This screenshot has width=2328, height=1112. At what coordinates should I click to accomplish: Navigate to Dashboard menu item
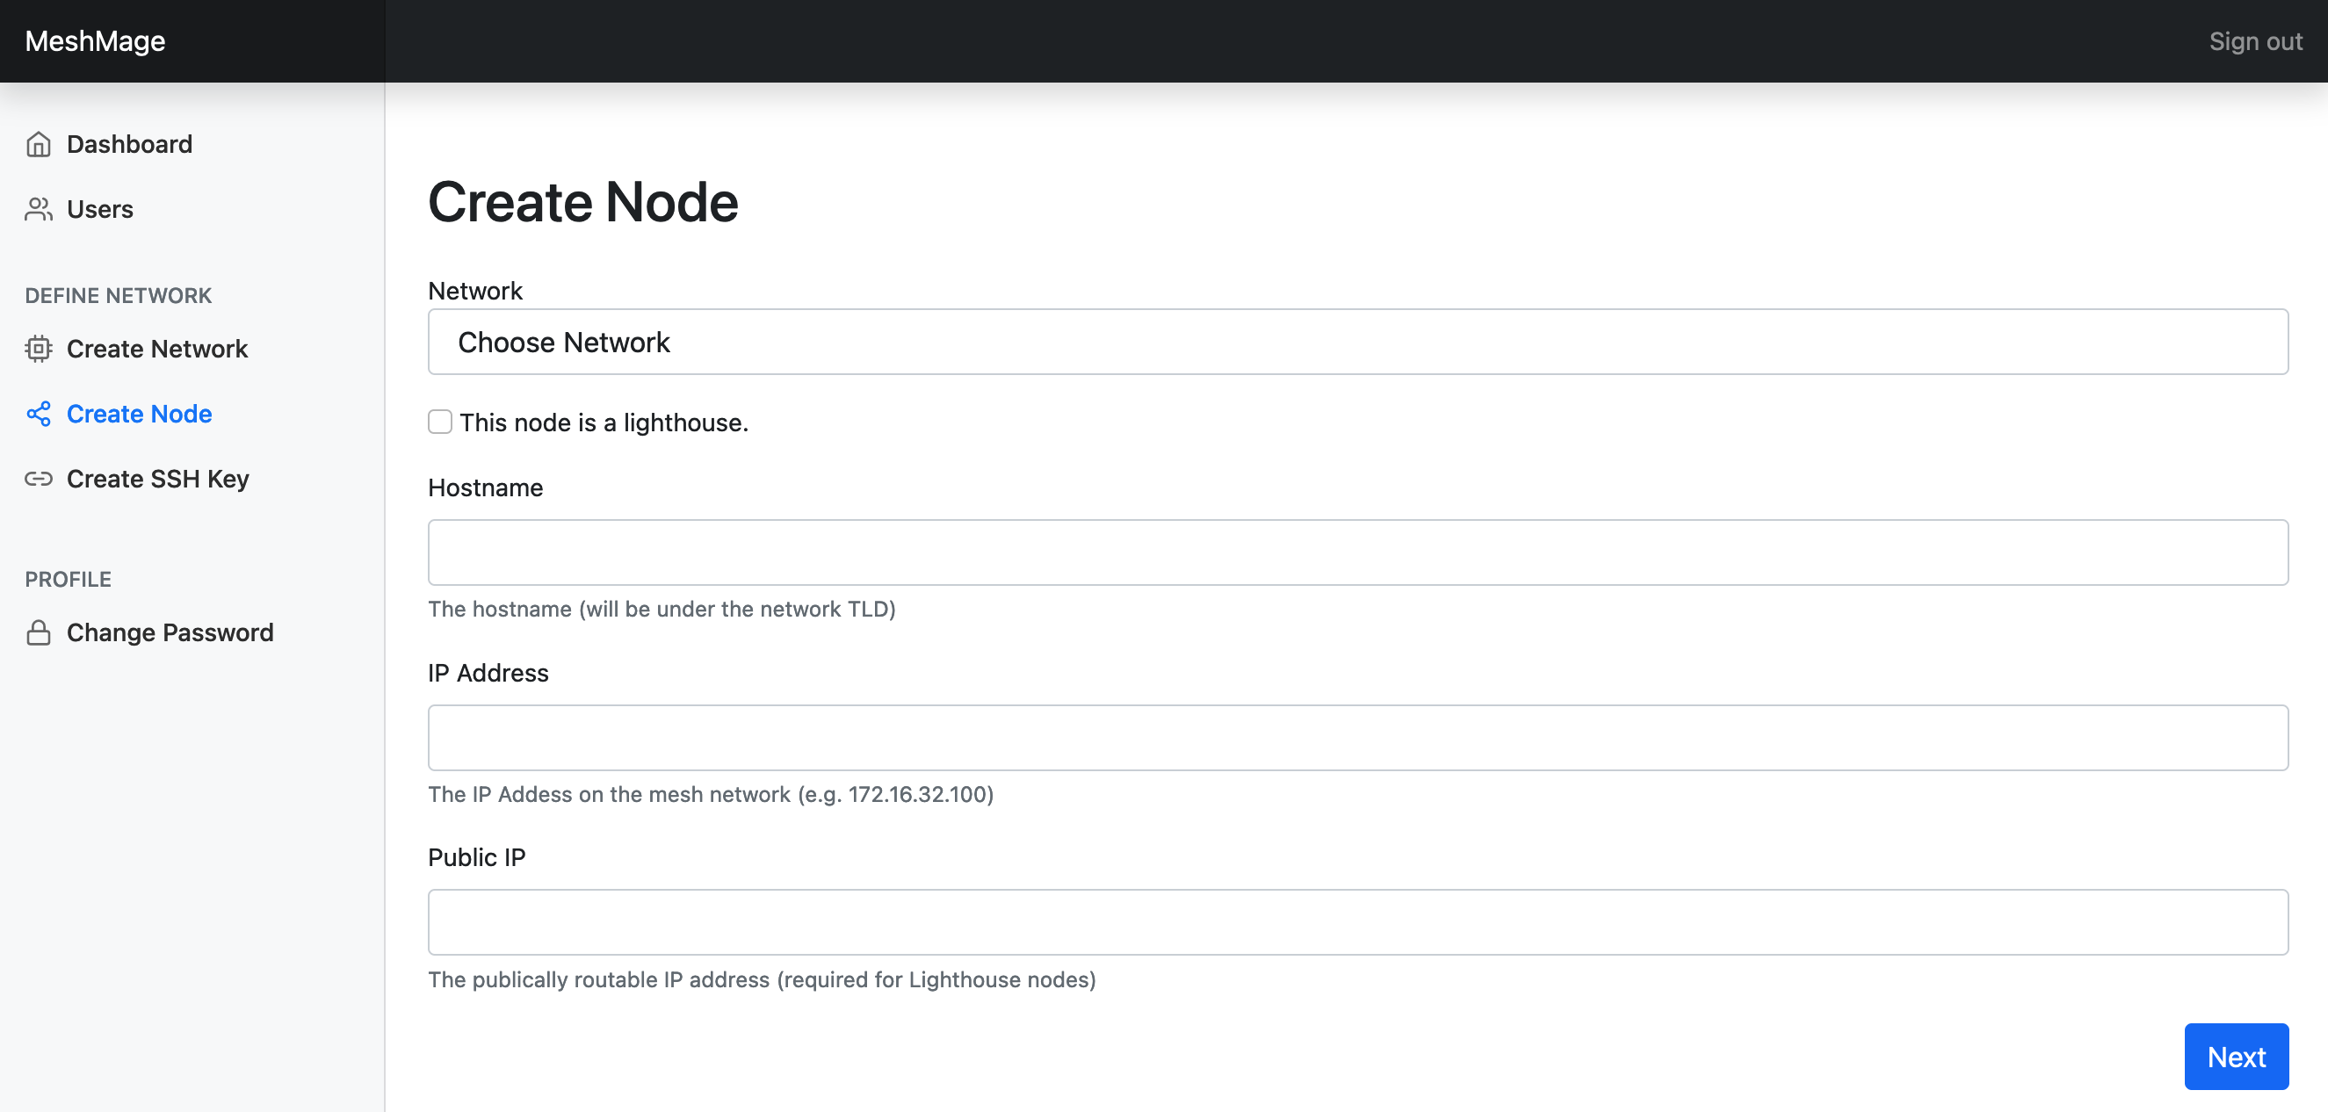[131, 144]
